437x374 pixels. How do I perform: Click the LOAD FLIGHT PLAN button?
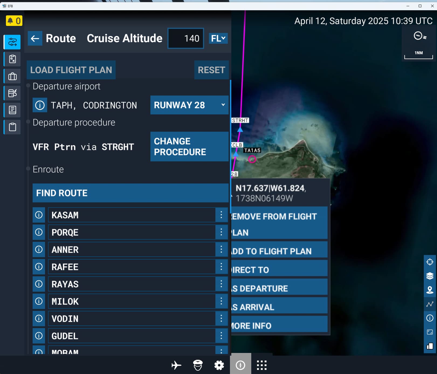click(71, 70)
